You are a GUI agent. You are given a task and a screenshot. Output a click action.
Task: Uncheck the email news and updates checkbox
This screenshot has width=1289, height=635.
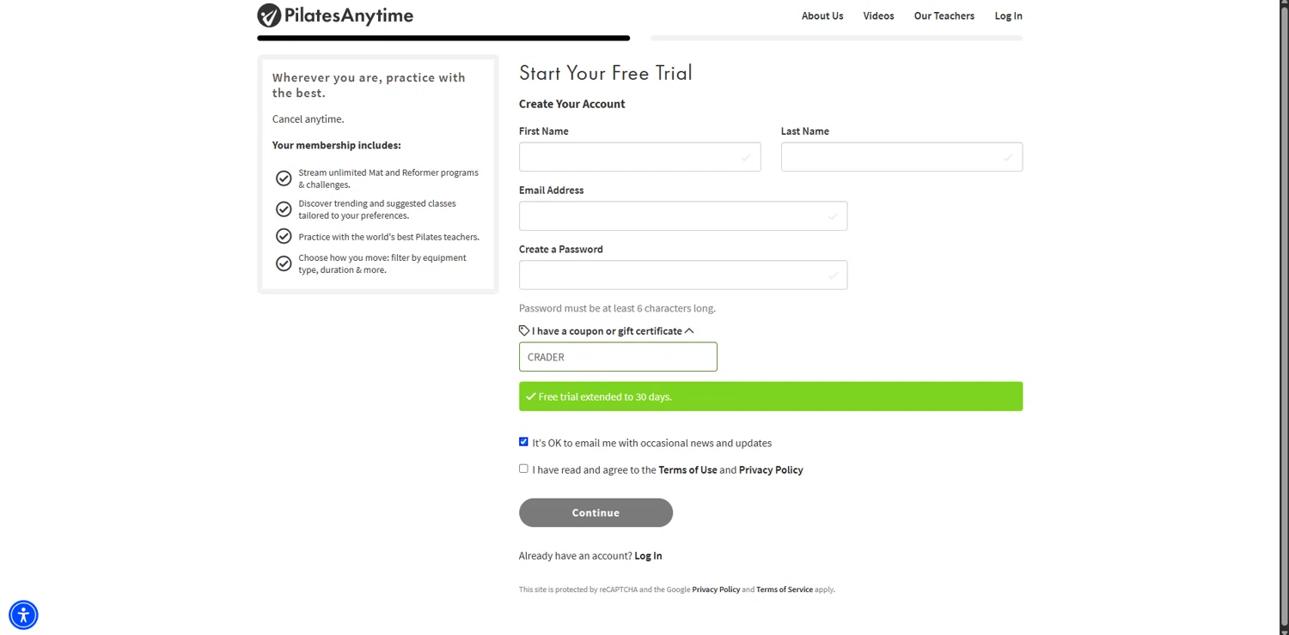tap(523, 442)
